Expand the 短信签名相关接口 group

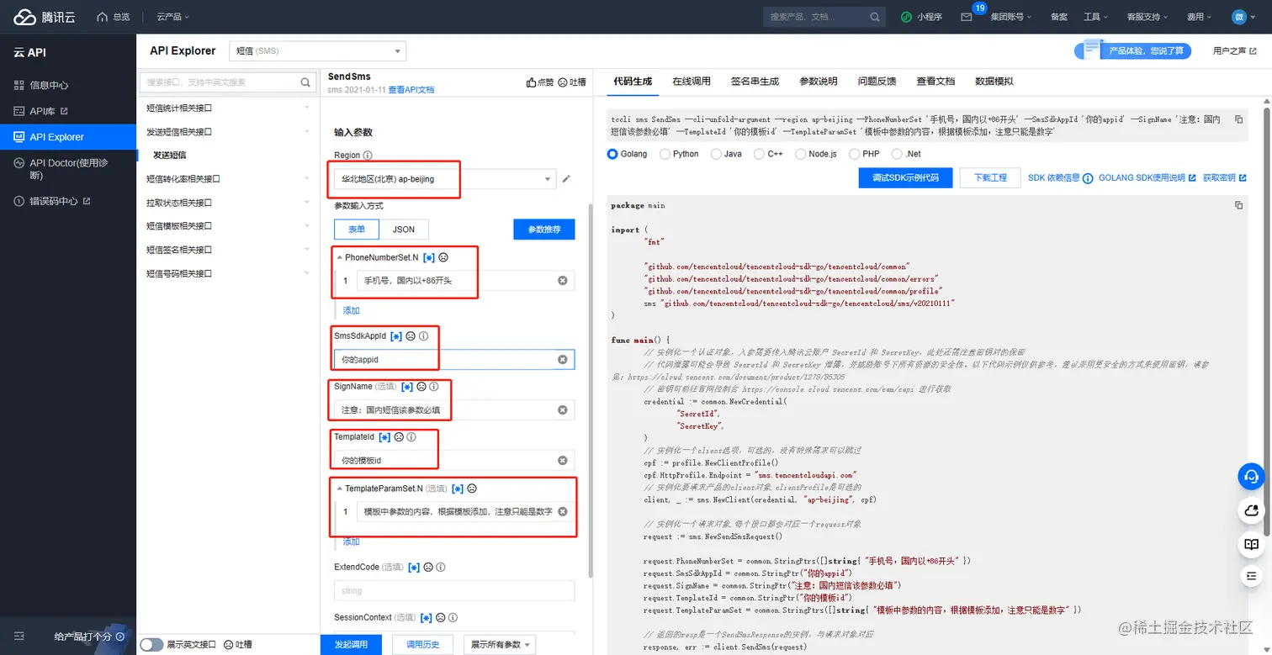coord(227,249)
